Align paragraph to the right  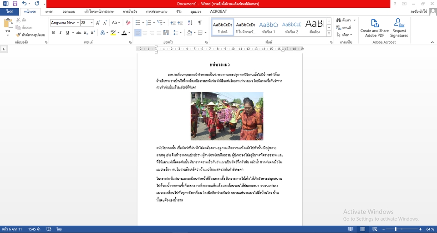click(x=152, y=33)
